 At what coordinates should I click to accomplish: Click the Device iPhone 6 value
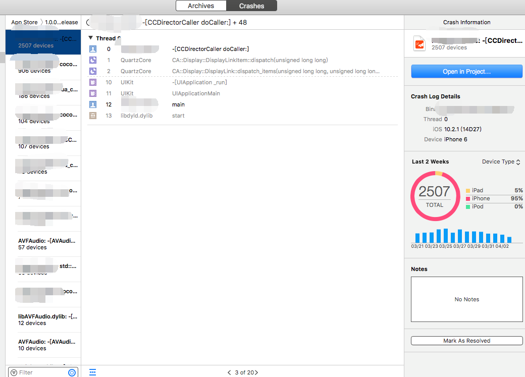pos(455,139)
